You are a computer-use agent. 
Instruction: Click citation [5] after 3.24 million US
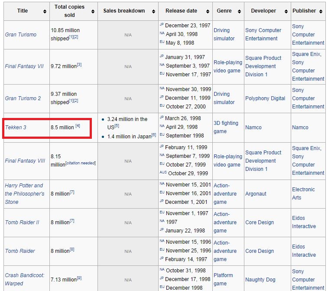(117, 126)
